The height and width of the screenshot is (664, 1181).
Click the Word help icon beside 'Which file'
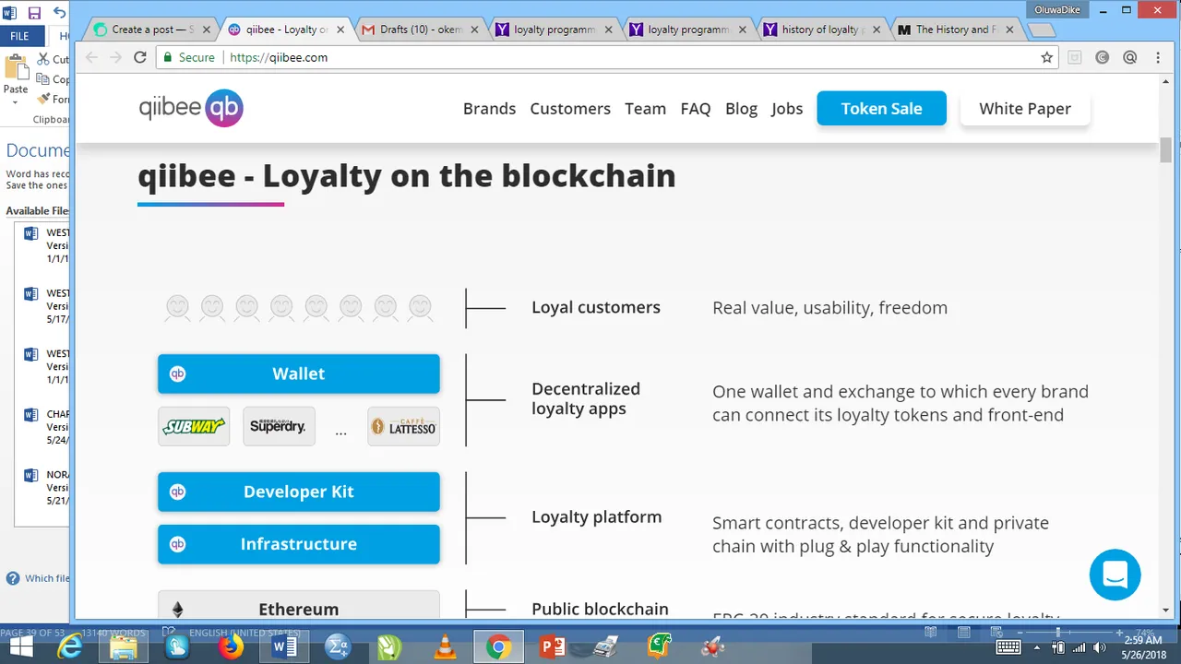(13, 578)
